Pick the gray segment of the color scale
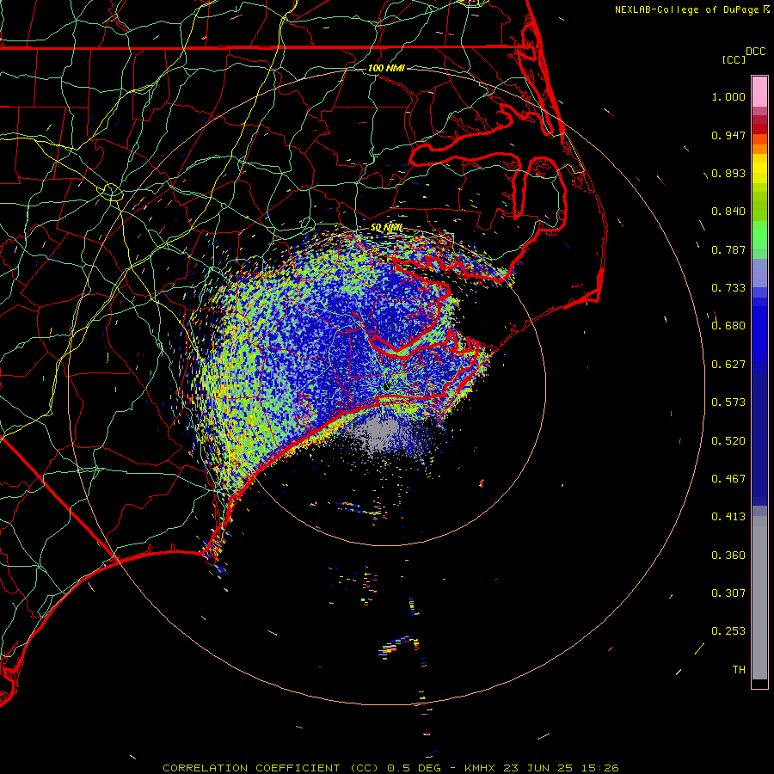This screenshot has height=774, width=774. click(759, 598)
